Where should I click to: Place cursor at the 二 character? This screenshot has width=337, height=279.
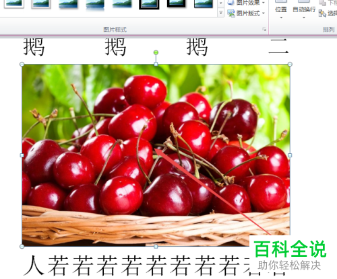click(x=278, y=46)
